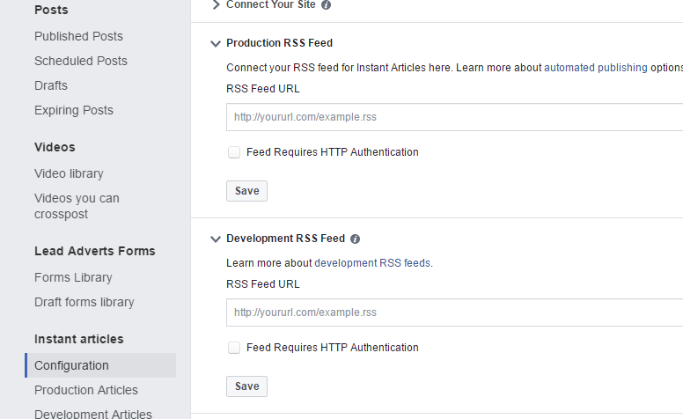Screen dimensions: 683x419
Task: Save the Production RSS Feed settings
Action: tap(246, 191)
